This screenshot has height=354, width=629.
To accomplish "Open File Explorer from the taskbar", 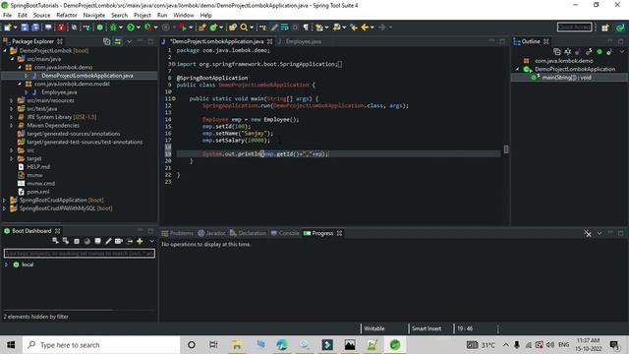I will click(x=237, y=345).
